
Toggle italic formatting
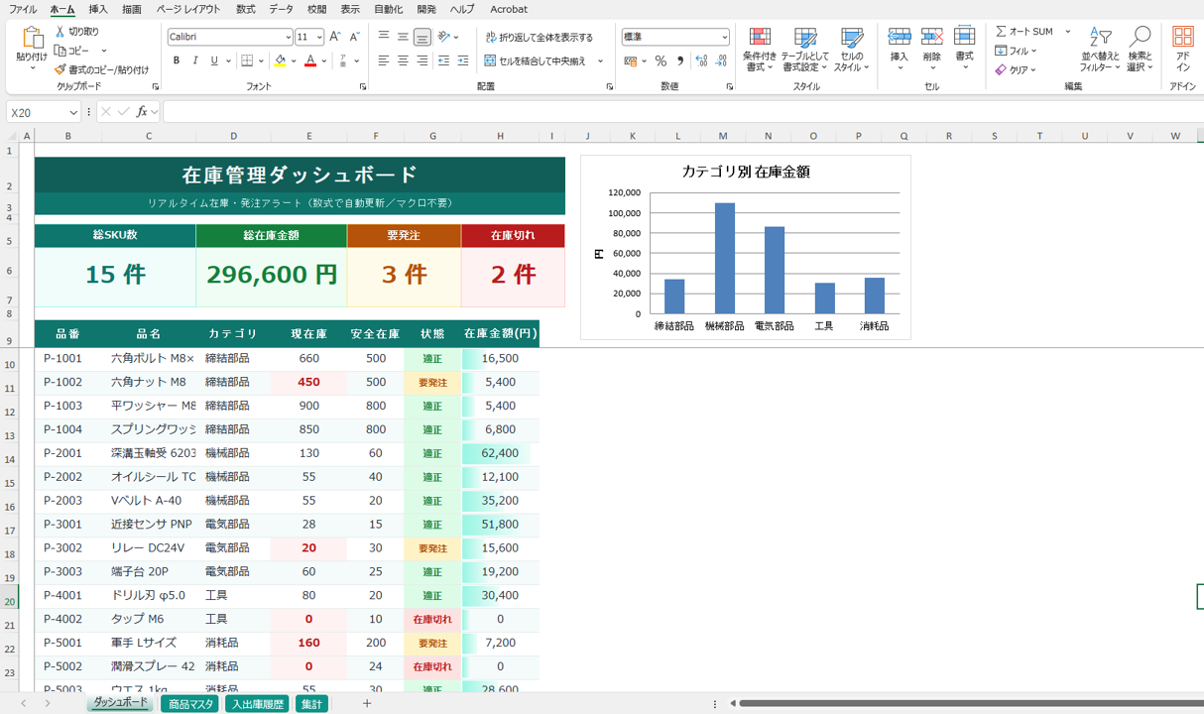195,60
